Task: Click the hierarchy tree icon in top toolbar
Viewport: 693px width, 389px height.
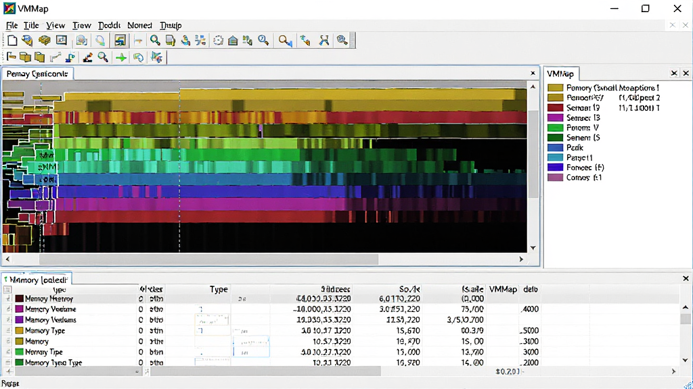Action: point(200,41)
